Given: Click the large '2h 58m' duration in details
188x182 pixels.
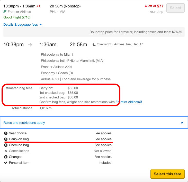Looking at the screenshot, I should click(78, 44).
